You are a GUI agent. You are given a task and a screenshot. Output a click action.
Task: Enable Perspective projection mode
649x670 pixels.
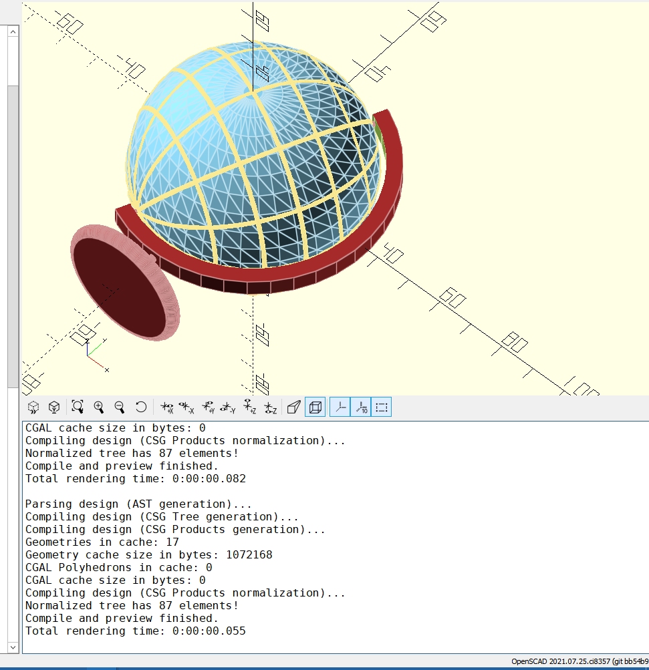[293, 407]
